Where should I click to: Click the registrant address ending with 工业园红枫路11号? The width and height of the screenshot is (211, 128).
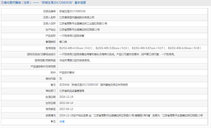(83, 24)
